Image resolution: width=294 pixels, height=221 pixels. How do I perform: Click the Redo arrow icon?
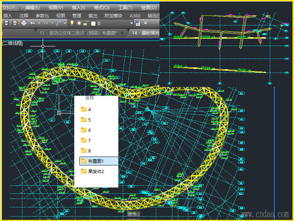(x=46, y=23)
